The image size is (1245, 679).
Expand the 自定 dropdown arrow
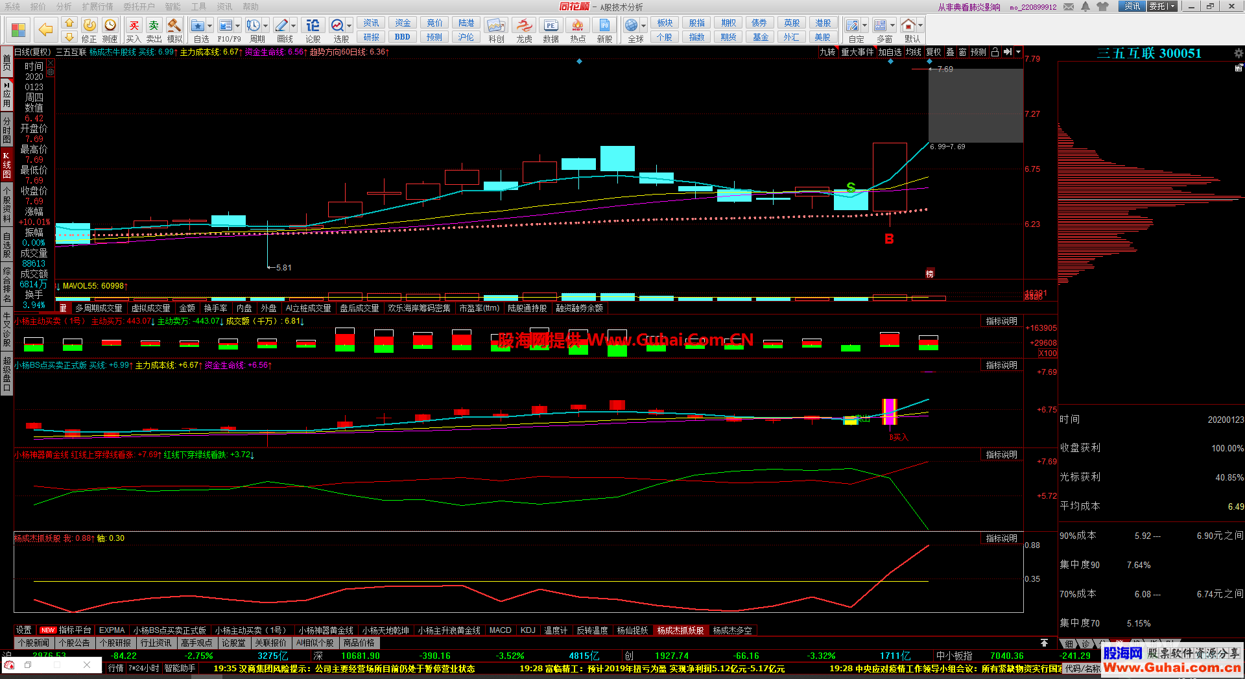point(865,26)
